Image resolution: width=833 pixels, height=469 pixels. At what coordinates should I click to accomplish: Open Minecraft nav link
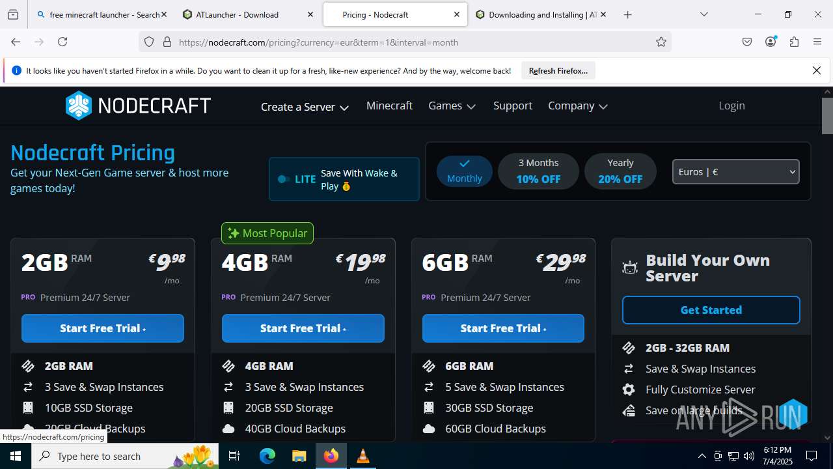pos(389,106)
